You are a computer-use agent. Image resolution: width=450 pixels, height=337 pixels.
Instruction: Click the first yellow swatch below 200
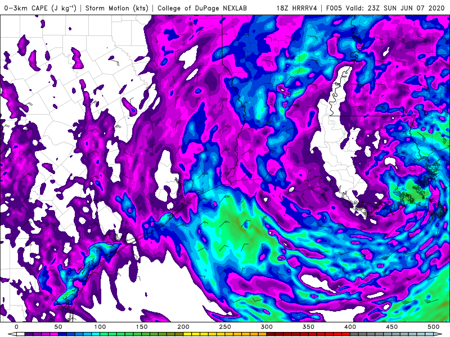187,334
